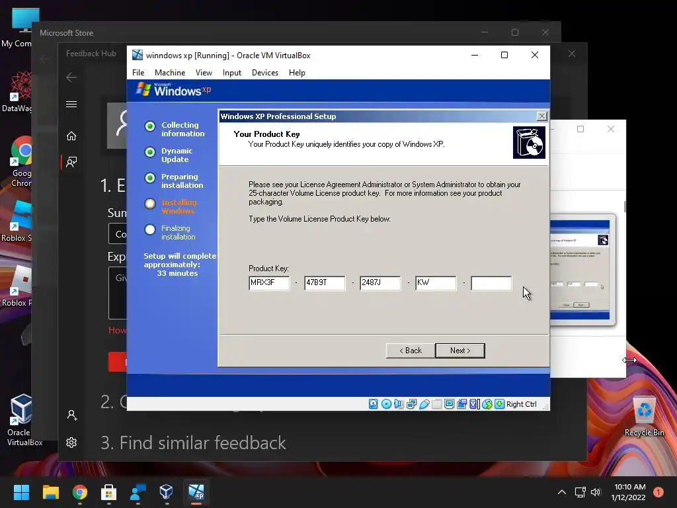677x508 pixels.
Task: Click the Back button in XP Setup
Action: (411, 351)
